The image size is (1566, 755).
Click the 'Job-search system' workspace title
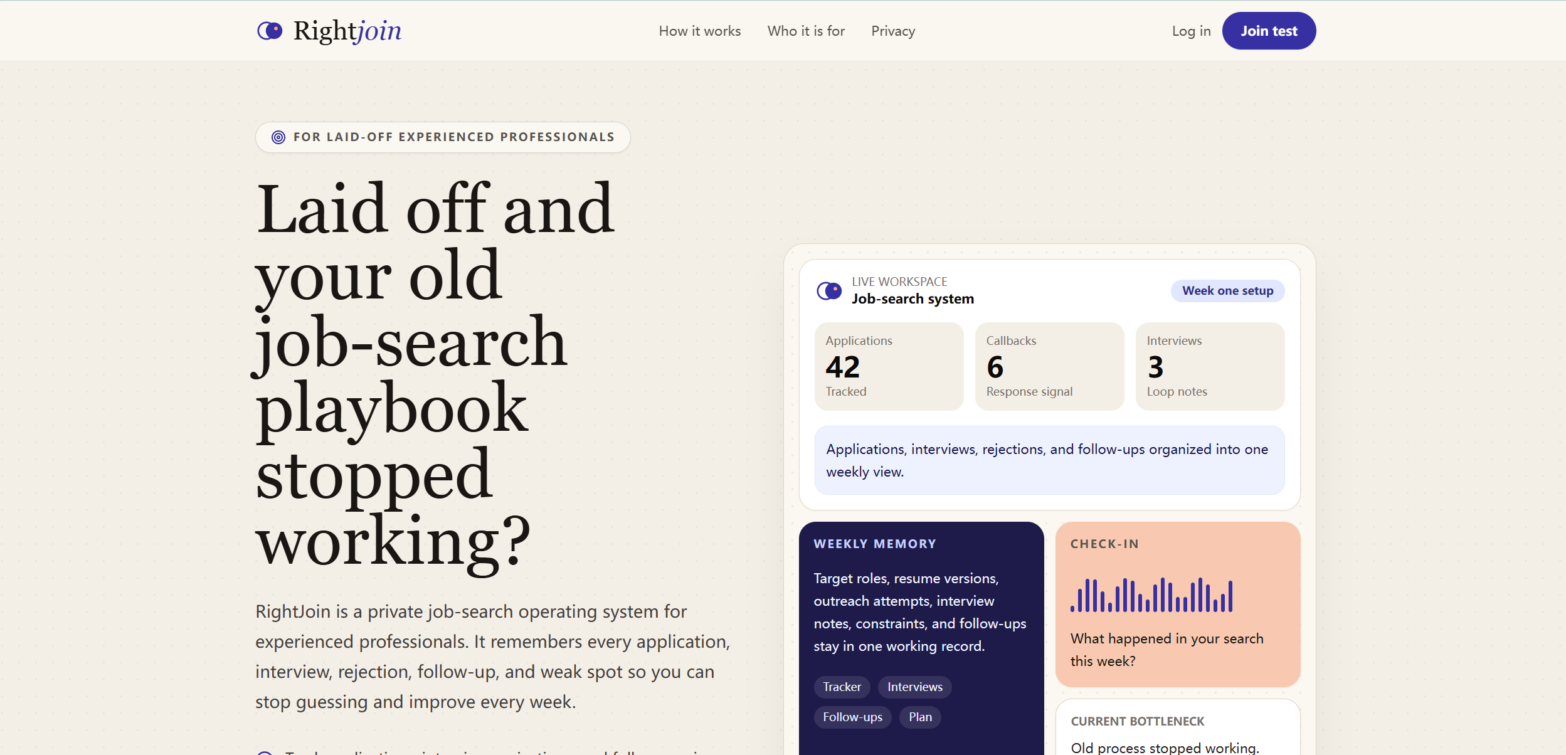(x=913, y=299)
